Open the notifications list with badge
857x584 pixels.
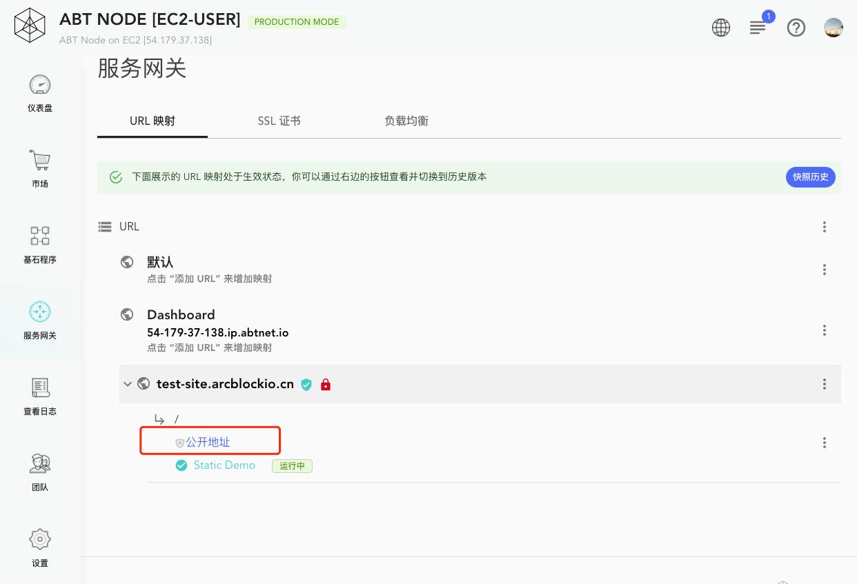pos(758,28)
